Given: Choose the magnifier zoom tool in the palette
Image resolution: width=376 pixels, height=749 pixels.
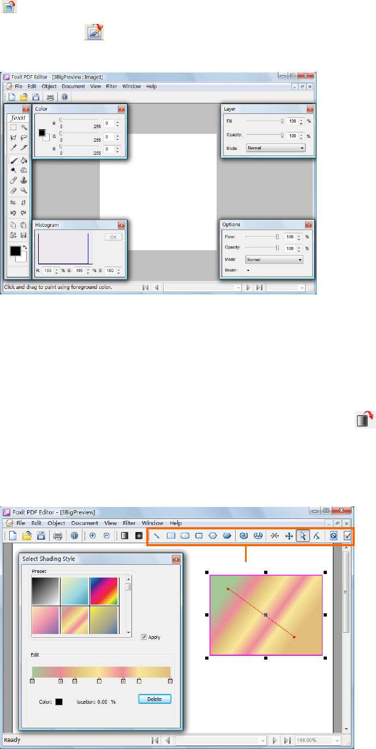Looking at the screenshot, I should [x=23, y=191].
